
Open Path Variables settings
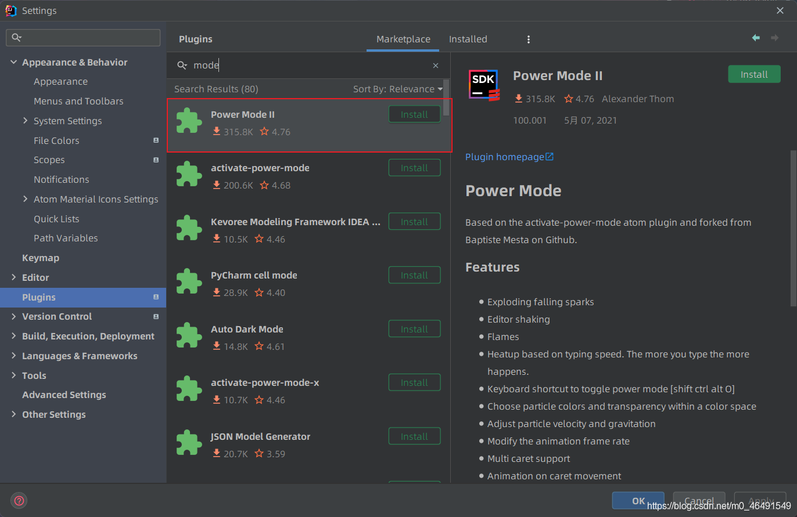pyautogui.click(x=66, y=238)
